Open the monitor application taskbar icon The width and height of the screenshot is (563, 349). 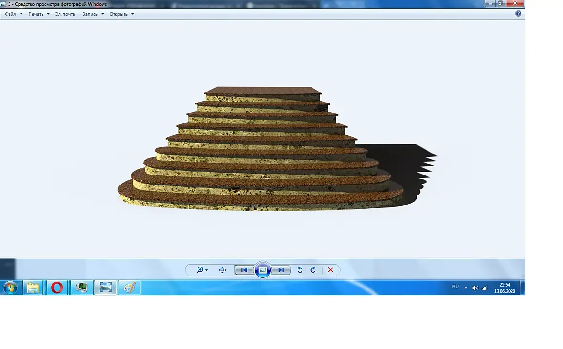(x=82, y=287)
